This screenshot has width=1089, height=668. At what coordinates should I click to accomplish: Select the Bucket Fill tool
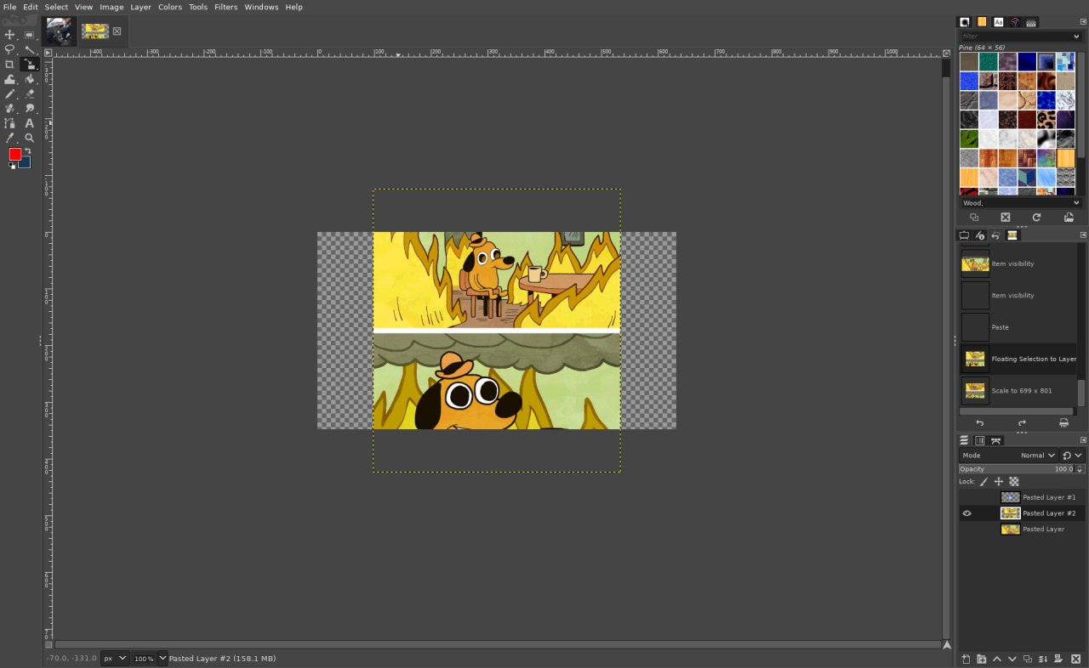tap(30, 79)
